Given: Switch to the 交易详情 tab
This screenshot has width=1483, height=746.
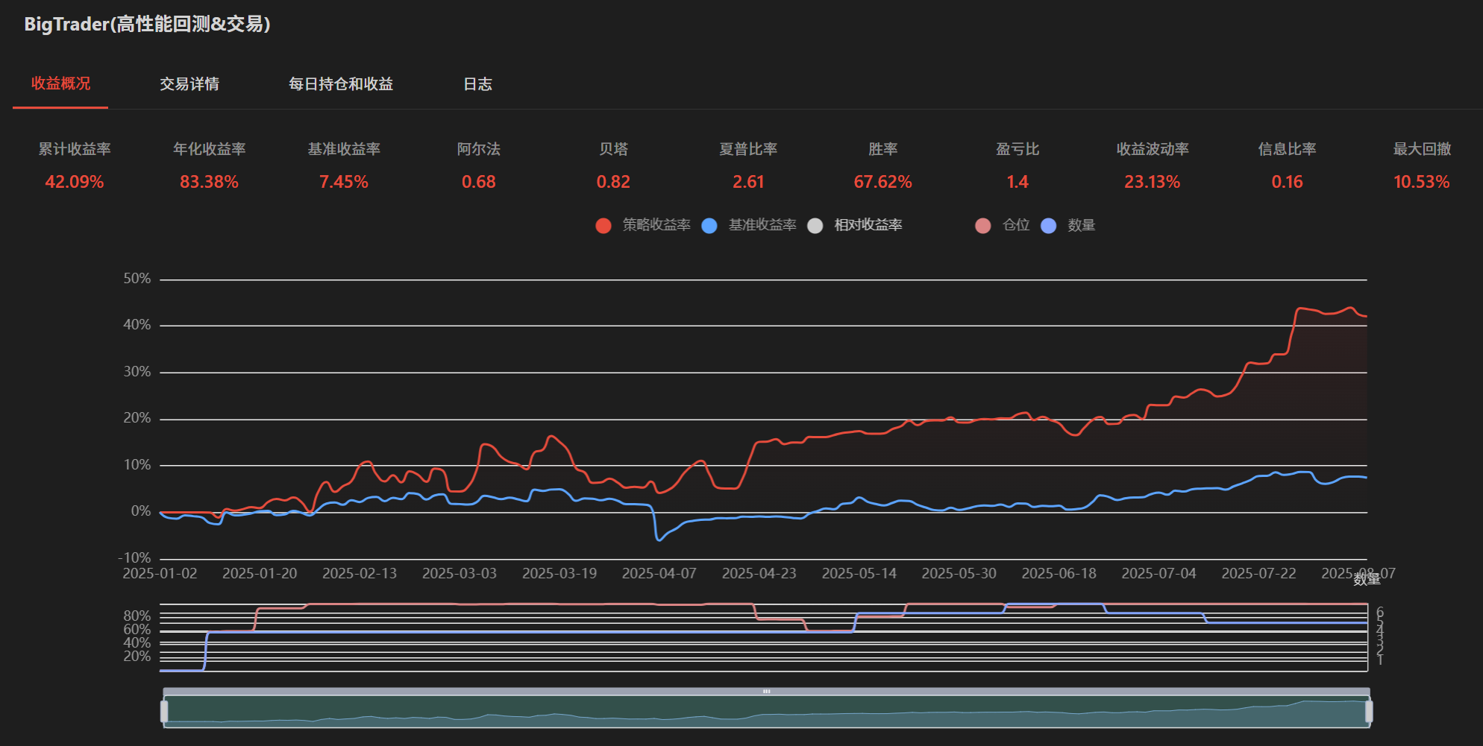Looking at the screenshot, I should coord(189,84).
